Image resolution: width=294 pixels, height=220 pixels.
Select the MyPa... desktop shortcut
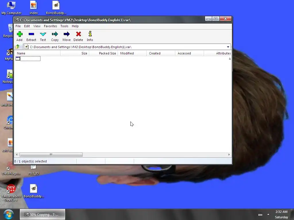(x=9, y=55)
